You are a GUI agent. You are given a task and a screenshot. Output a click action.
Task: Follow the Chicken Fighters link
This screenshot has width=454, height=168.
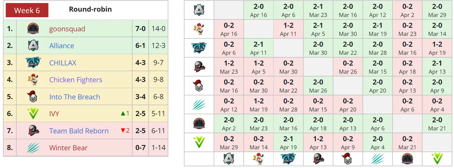point(76,80)
